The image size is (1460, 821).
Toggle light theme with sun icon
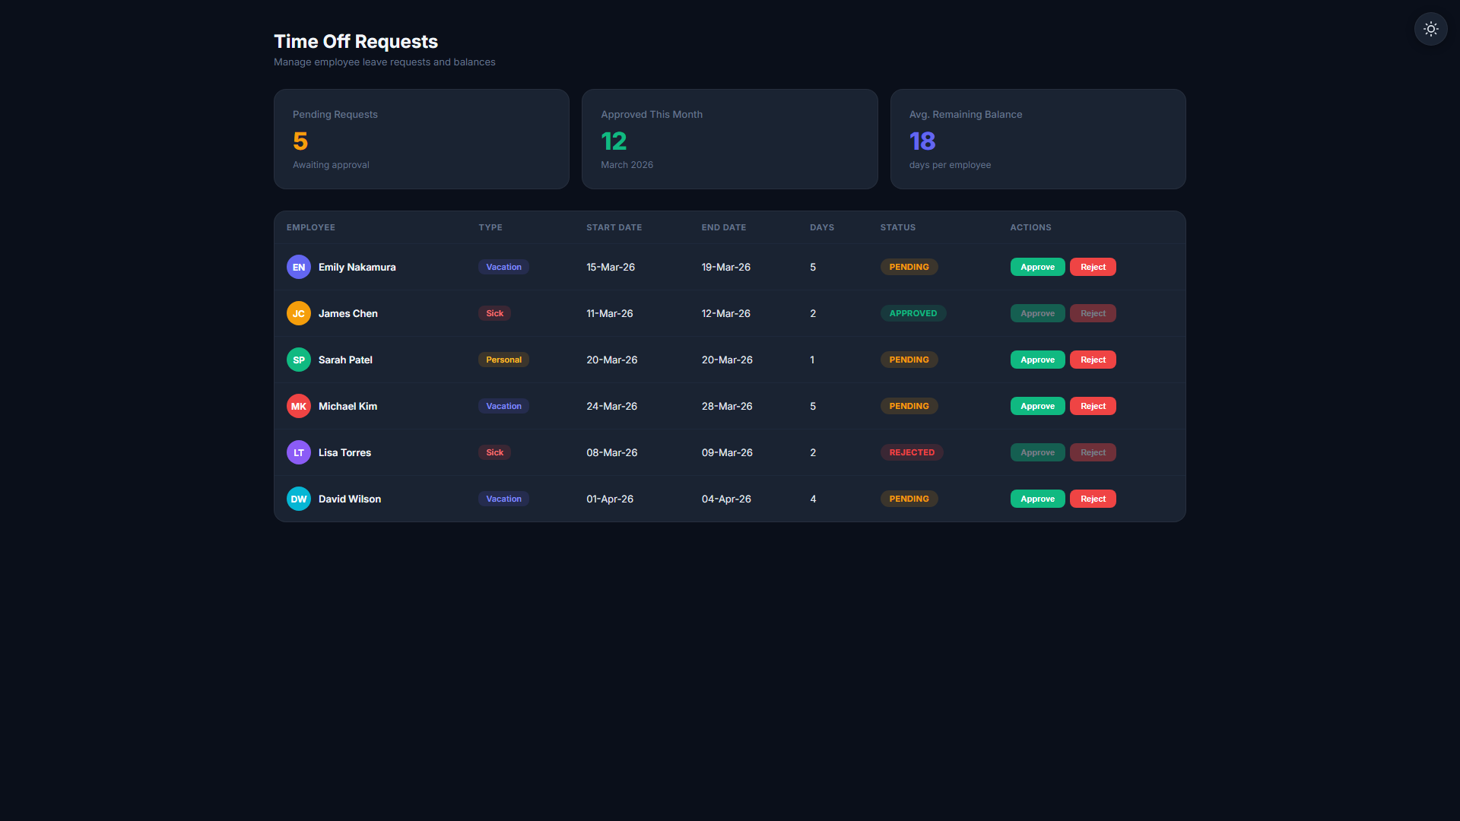[1430, 29]
